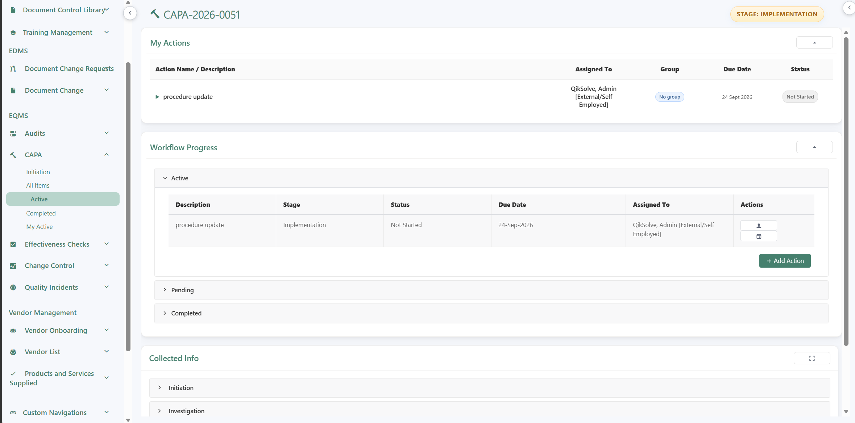Click the top-right panel collapse chevron

coord(849,7)
